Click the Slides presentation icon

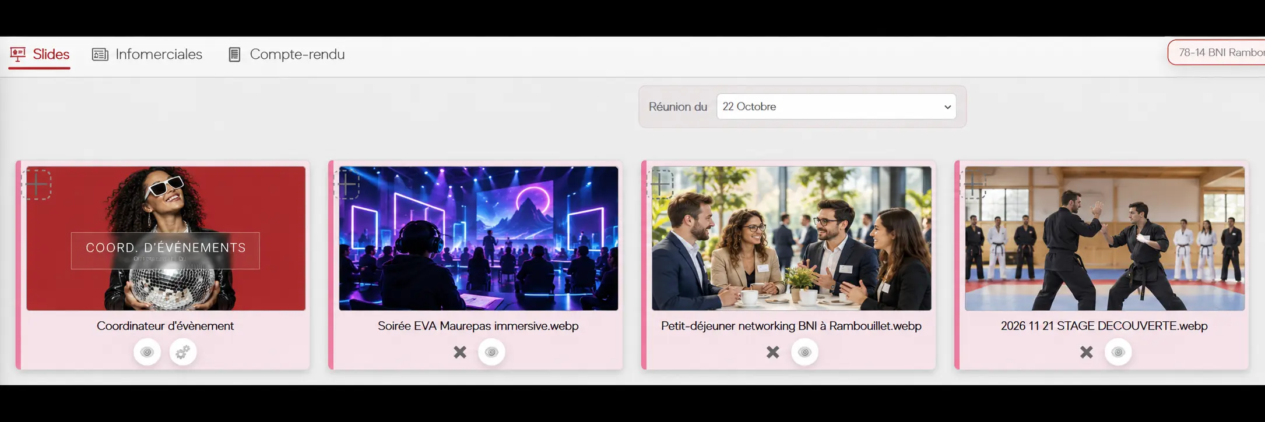point(18,55)
